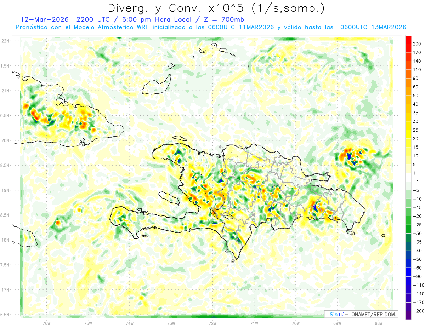The image size is (425, 328).
Task: Select the white colorbar segment between 1 and -1
Action: point(408,178)
